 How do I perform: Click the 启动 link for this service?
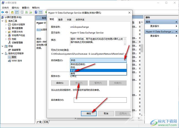(39, 30)
